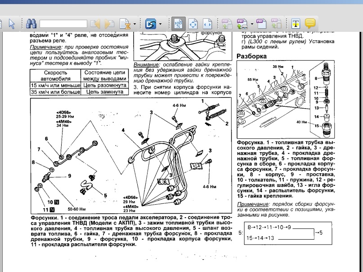Image resolution: width=363 pixels, height=272 pixels.
Task: Click the Разборка heading in document
Action: tap(251, 56)
